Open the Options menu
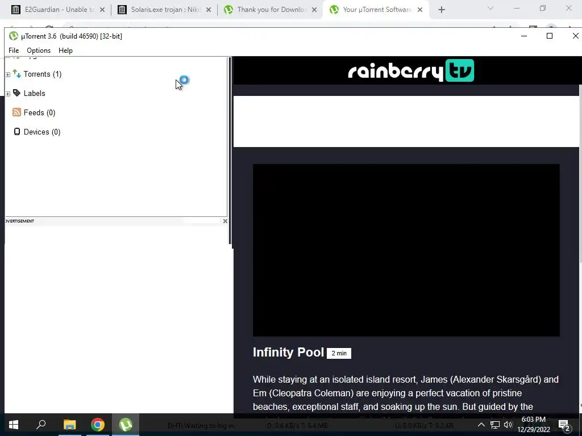The height and width of the screenshot is (436, 582). coord(39,51)
